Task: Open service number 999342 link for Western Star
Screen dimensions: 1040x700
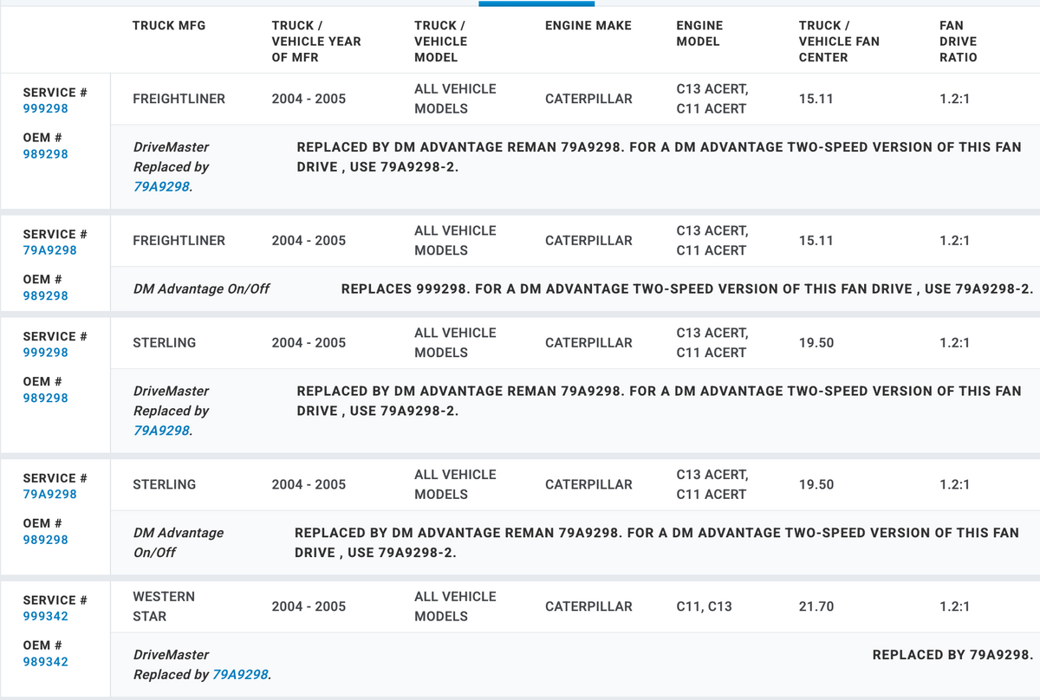Action: tap(45, 616)
